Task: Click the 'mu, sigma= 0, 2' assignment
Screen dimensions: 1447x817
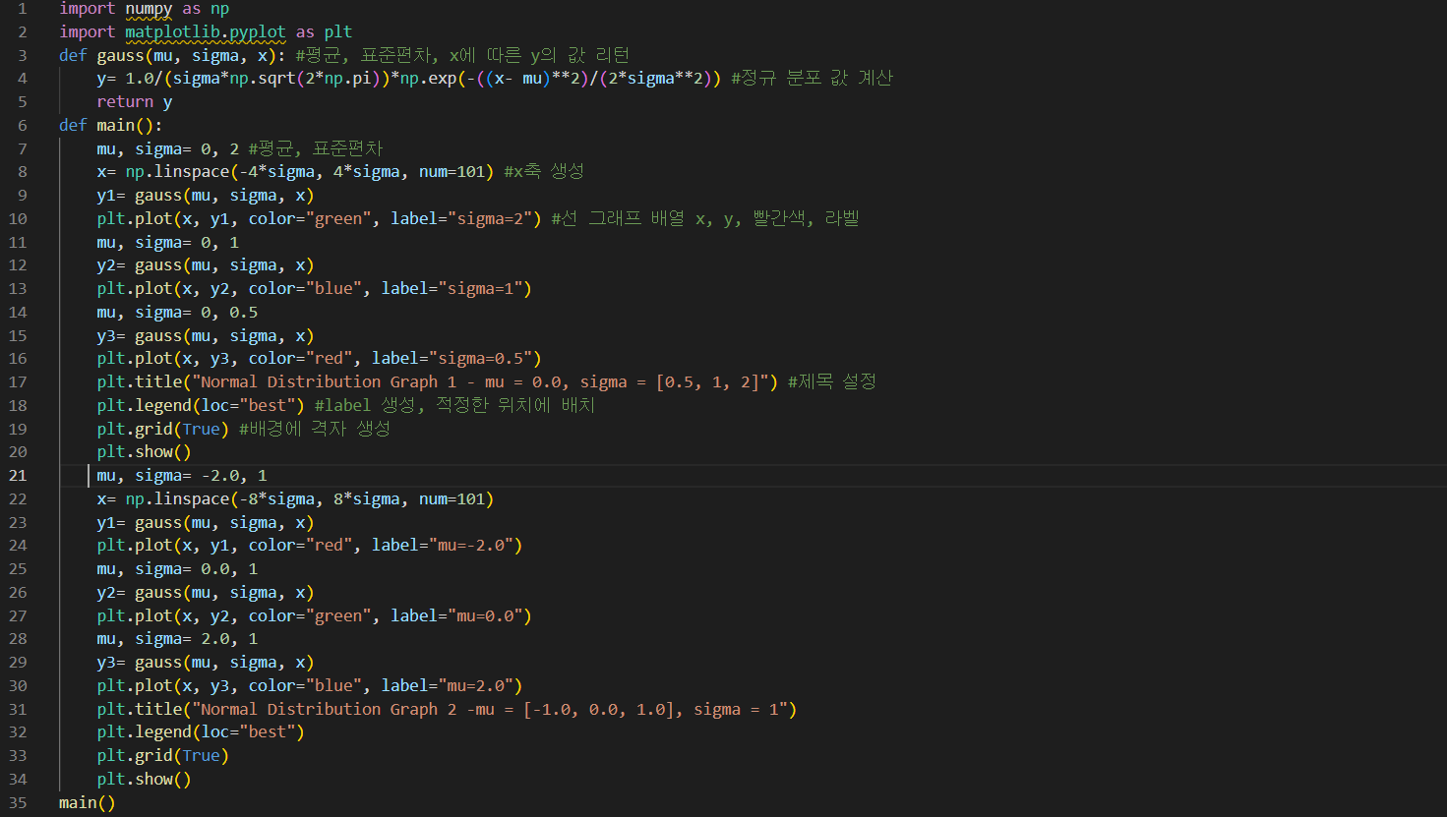Action: click(168, 149)
